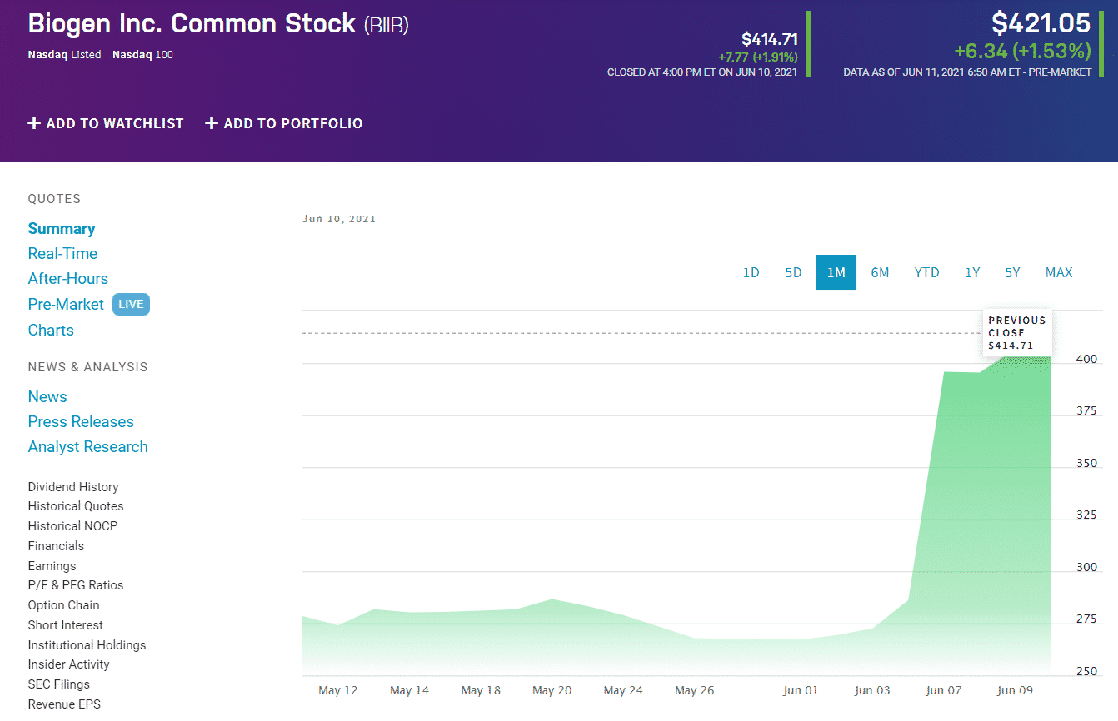
Task: Click the Nasdaq Listed label
Action: click(65, 55)
